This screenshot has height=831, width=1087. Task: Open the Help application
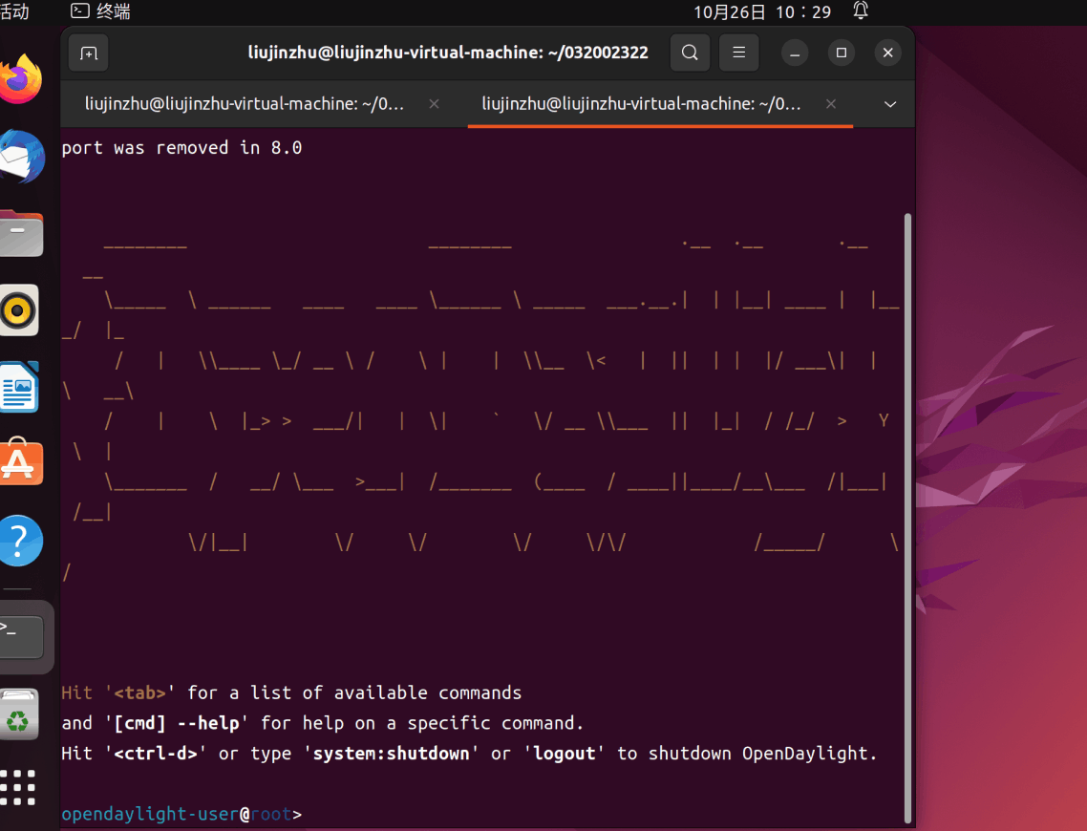[20, 541]
